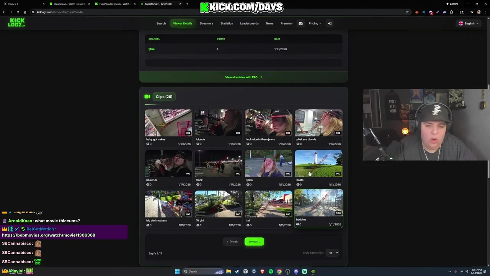Open a new browser tab

187,4
